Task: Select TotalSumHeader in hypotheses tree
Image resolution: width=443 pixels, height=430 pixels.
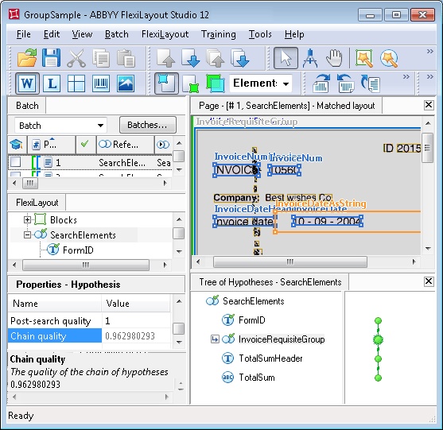Action: pyautogui.click(x=270, y=358)
